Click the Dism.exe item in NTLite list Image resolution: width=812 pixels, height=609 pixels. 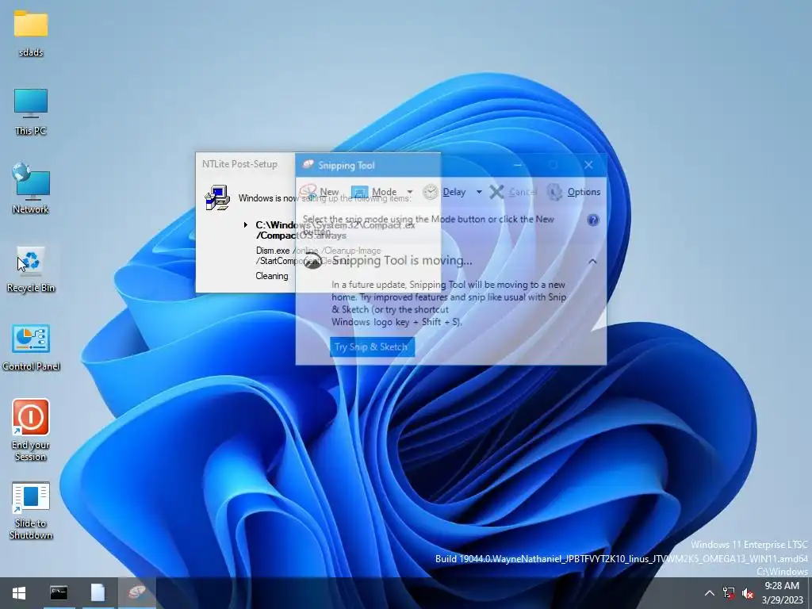318,255
